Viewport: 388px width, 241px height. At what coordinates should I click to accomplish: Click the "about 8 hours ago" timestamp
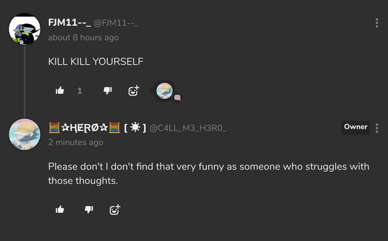[x=83, y=38]
